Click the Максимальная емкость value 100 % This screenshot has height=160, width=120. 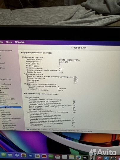point(60,90)
